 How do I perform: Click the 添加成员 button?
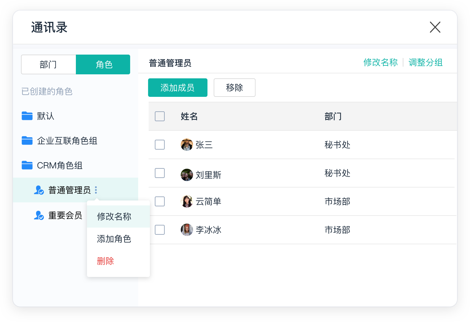click(x=178, y=88)
